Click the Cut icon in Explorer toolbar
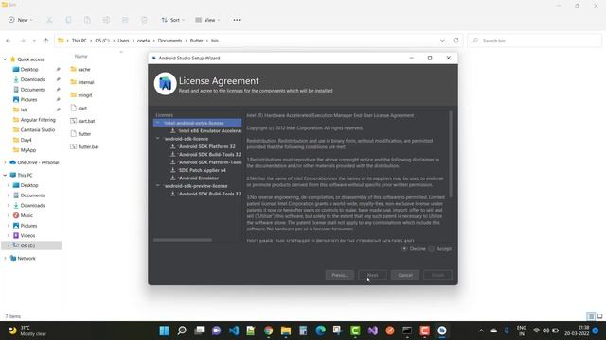This screenshot has height=340, width=606. 49,20
